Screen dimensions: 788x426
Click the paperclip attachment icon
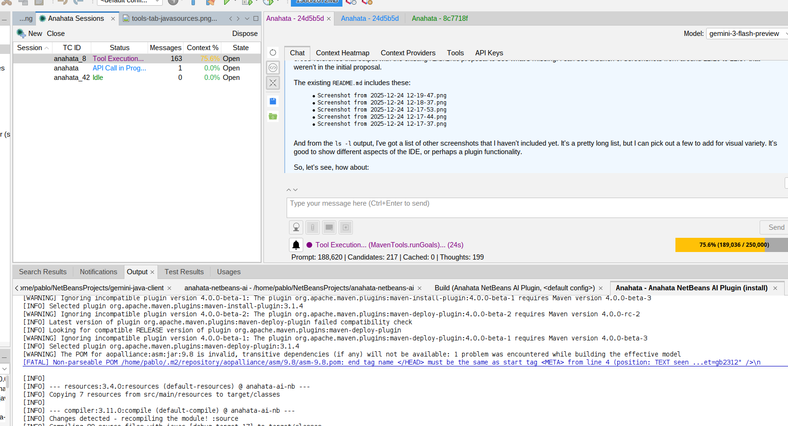coord(312,227)
